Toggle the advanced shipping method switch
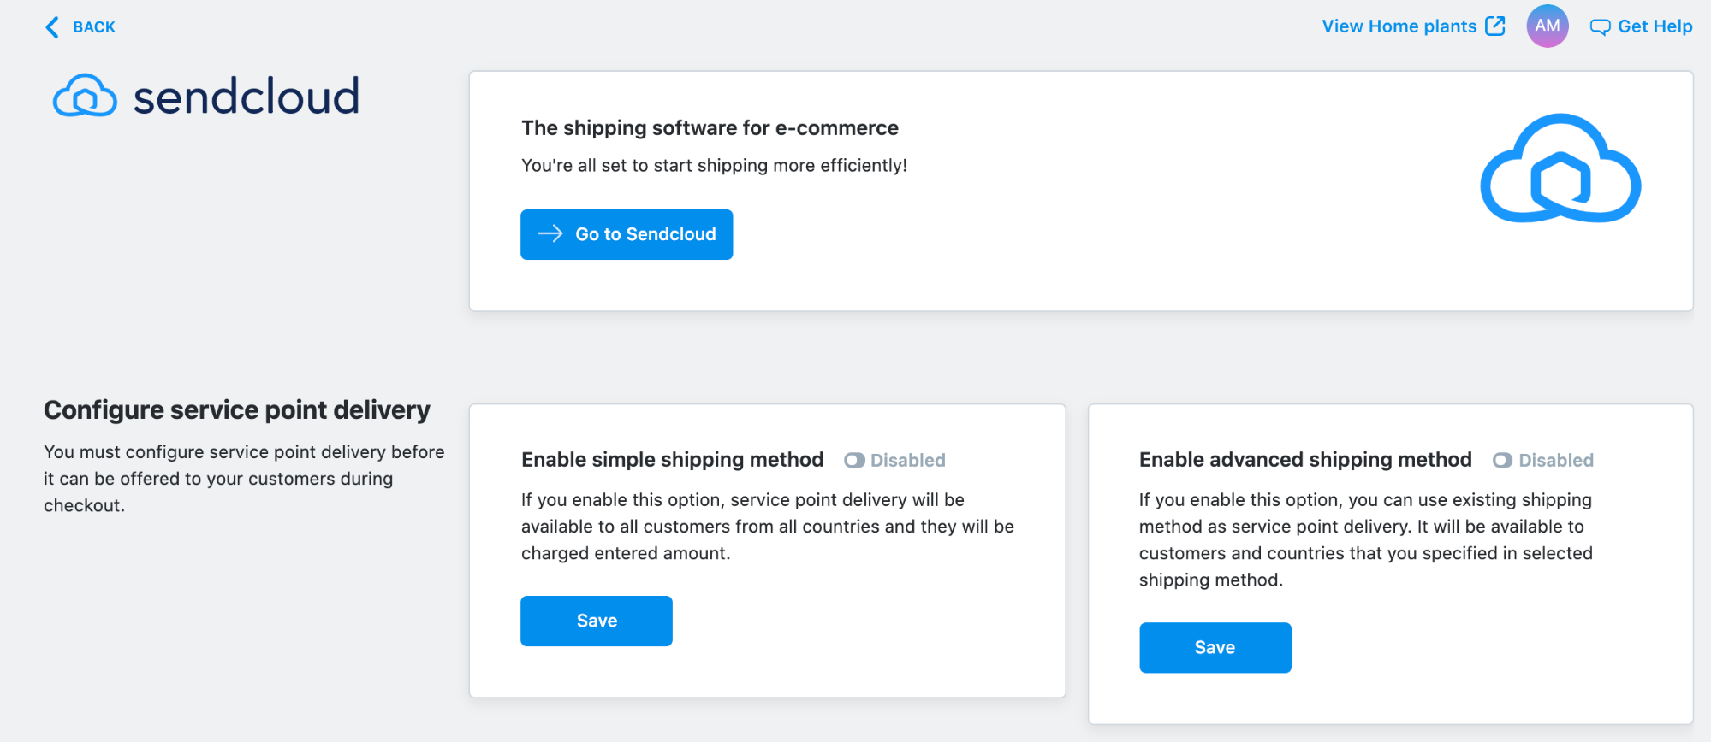Viewport: 1711px width, 742px height. point(1502,461)
